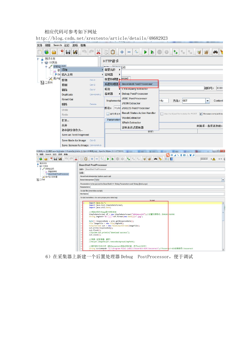238x337 pixels.
Task: Choose Duplicate in the context menu
Action: 82,94
